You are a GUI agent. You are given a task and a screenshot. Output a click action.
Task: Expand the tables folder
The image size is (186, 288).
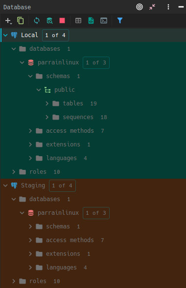coord(47,103)
